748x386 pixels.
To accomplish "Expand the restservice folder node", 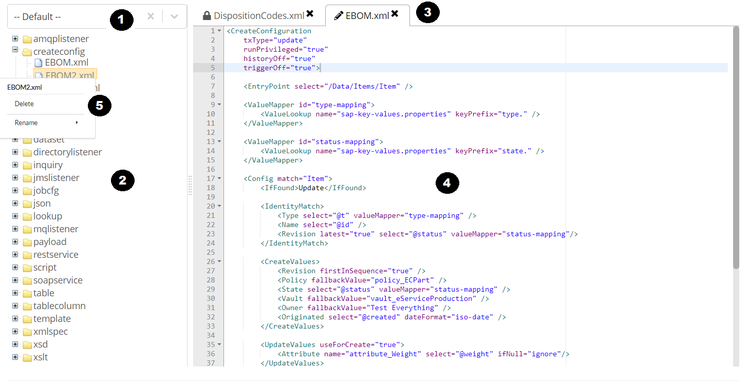I will coord(15,254).
